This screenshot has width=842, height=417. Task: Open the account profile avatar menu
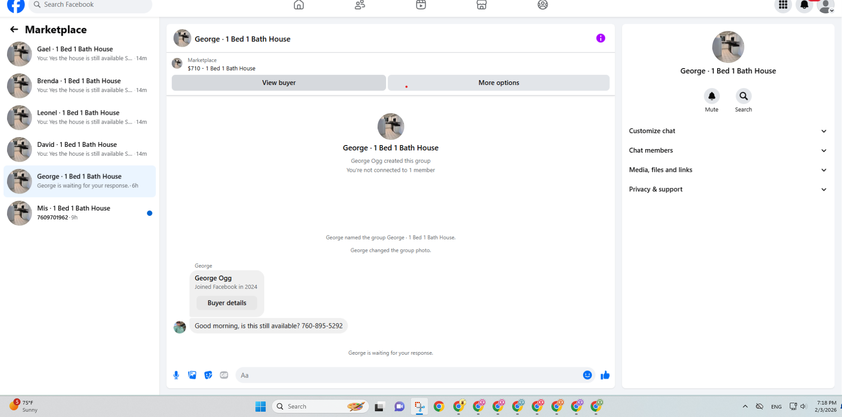click(x=826, y=5)
